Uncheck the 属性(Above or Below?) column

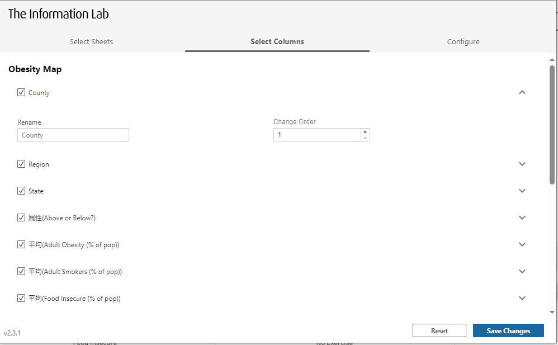(x=21, y=218)
